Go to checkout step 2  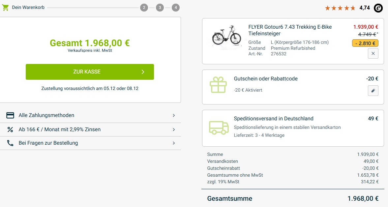point(144,8)
